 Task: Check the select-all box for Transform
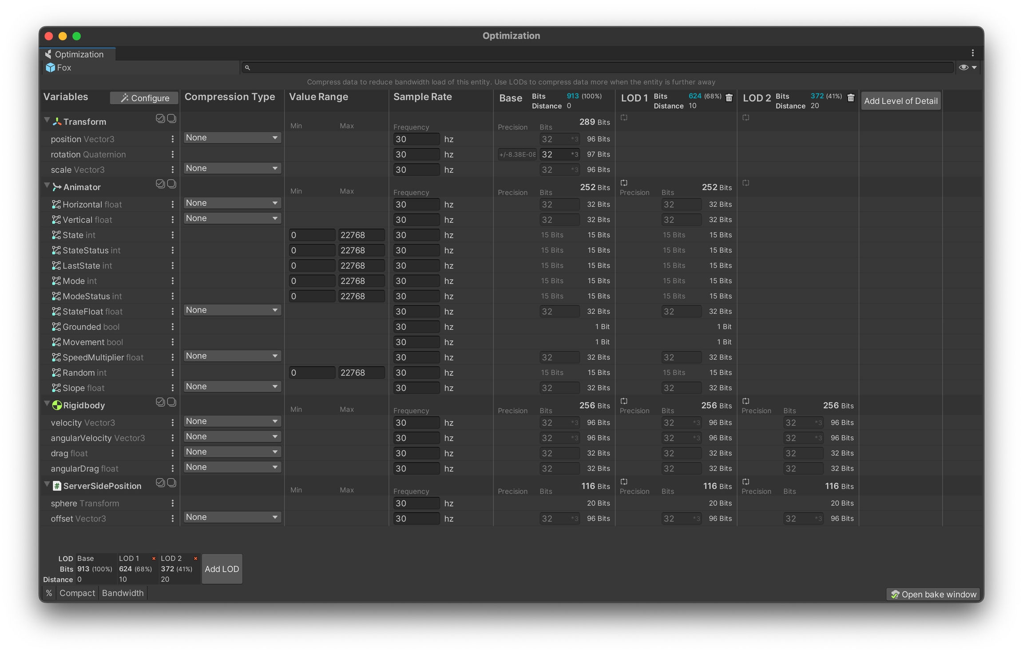pos(160,118)
